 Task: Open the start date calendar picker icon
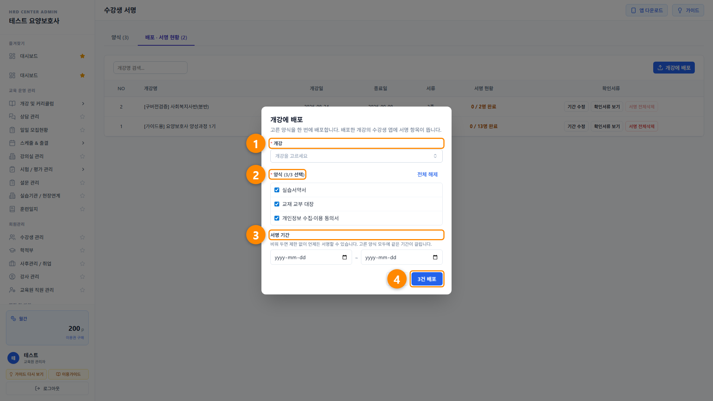click(x=345, y=257)
